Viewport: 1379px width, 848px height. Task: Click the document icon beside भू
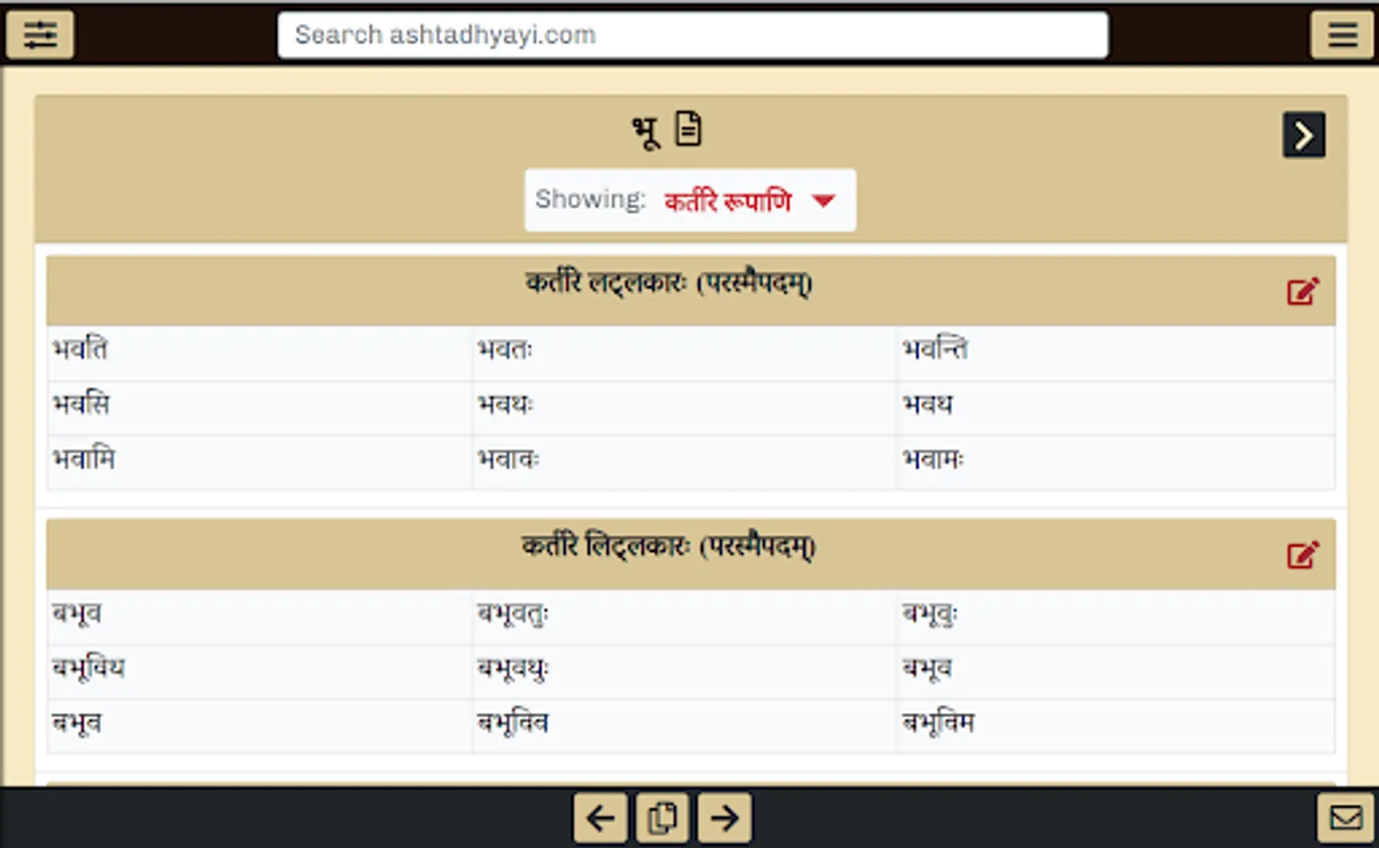point(689,129)
